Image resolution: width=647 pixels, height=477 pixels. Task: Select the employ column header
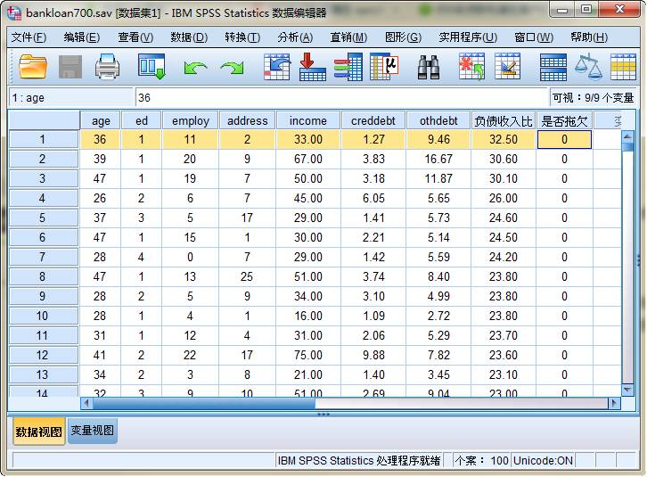(x=190, y=120)
